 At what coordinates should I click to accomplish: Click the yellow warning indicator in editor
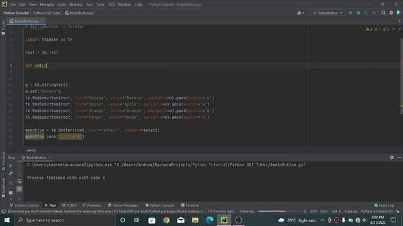click(x=369, y=30)
